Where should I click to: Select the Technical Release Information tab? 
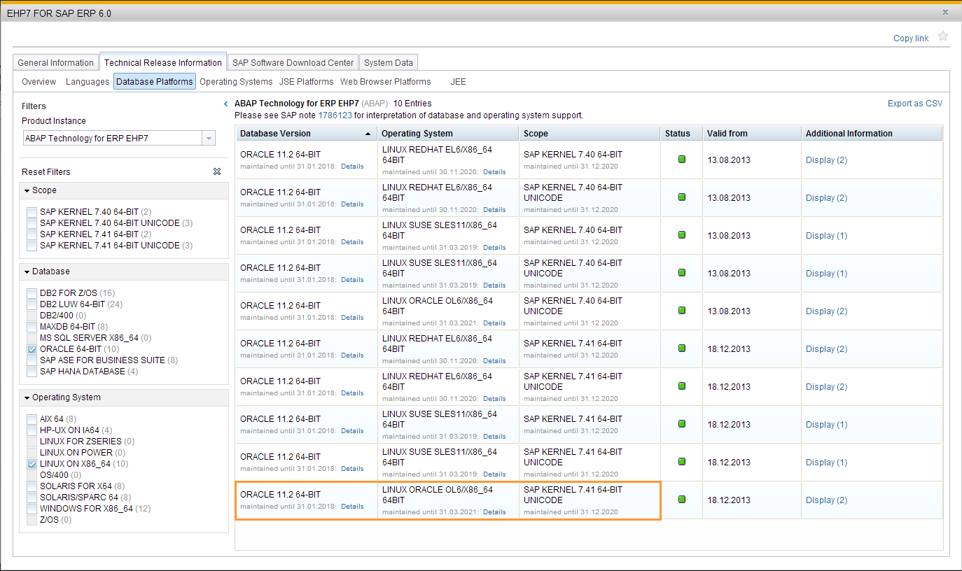click(163, 62)
